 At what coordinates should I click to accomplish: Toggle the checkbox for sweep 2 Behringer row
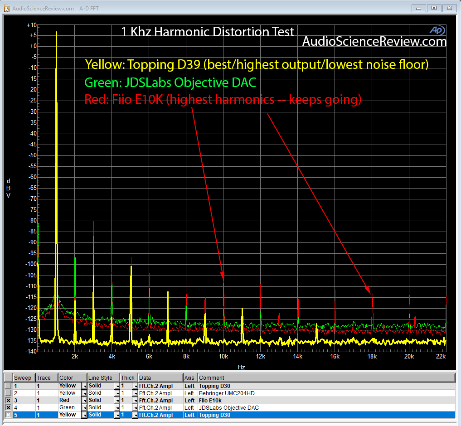coord(8,393)
